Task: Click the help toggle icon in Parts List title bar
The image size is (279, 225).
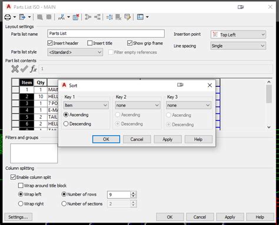Action: point(241,7)
